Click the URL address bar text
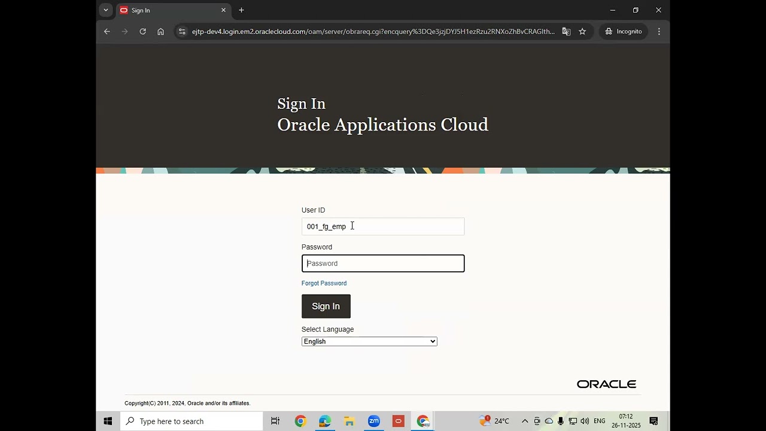766x431 pixels. 373,31
